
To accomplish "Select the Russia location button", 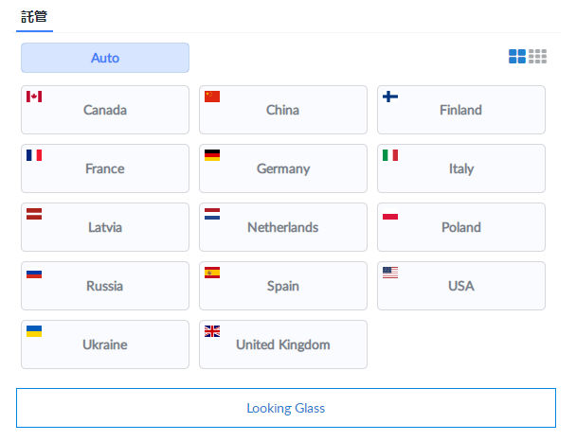I will click(x=104, y=286).
